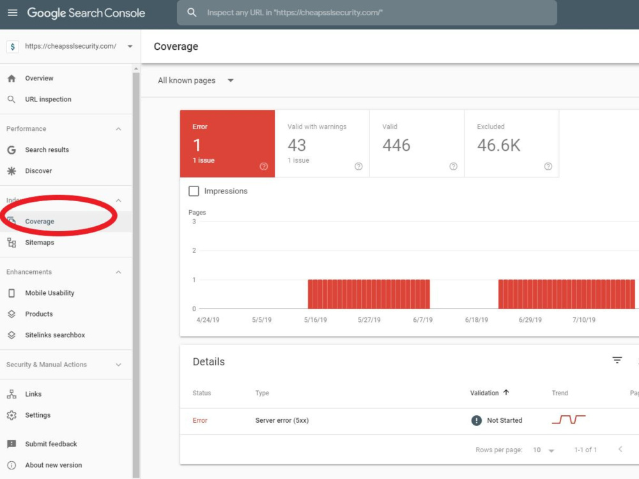Click the Google G icon beside Search results
The image size is (639, 479).
click(12, 150)
